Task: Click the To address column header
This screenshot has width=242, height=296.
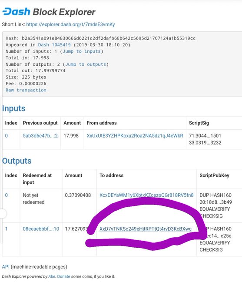Action: tap(111, 175)
